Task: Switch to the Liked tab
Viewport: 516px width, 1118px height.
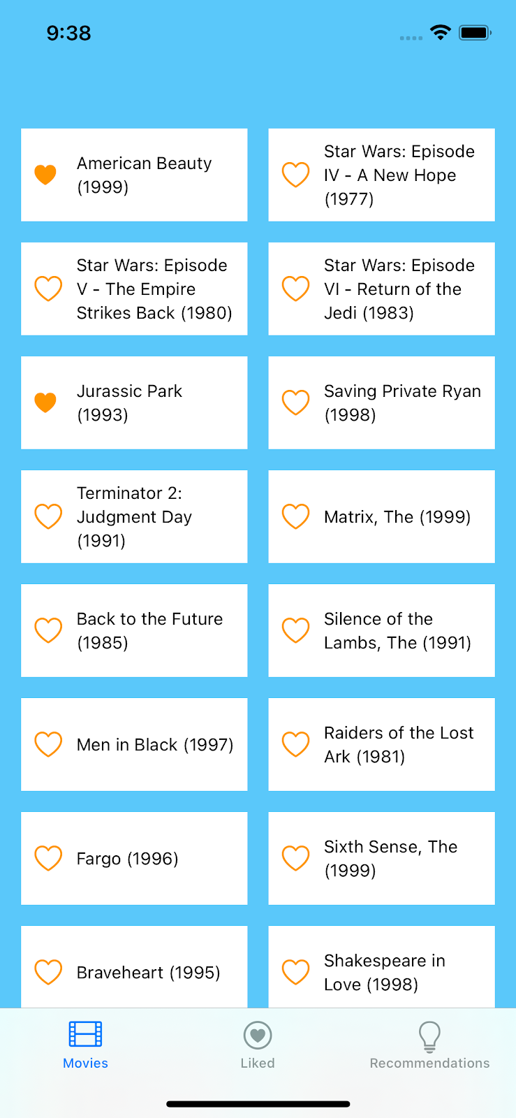Action: (258, 1045)
